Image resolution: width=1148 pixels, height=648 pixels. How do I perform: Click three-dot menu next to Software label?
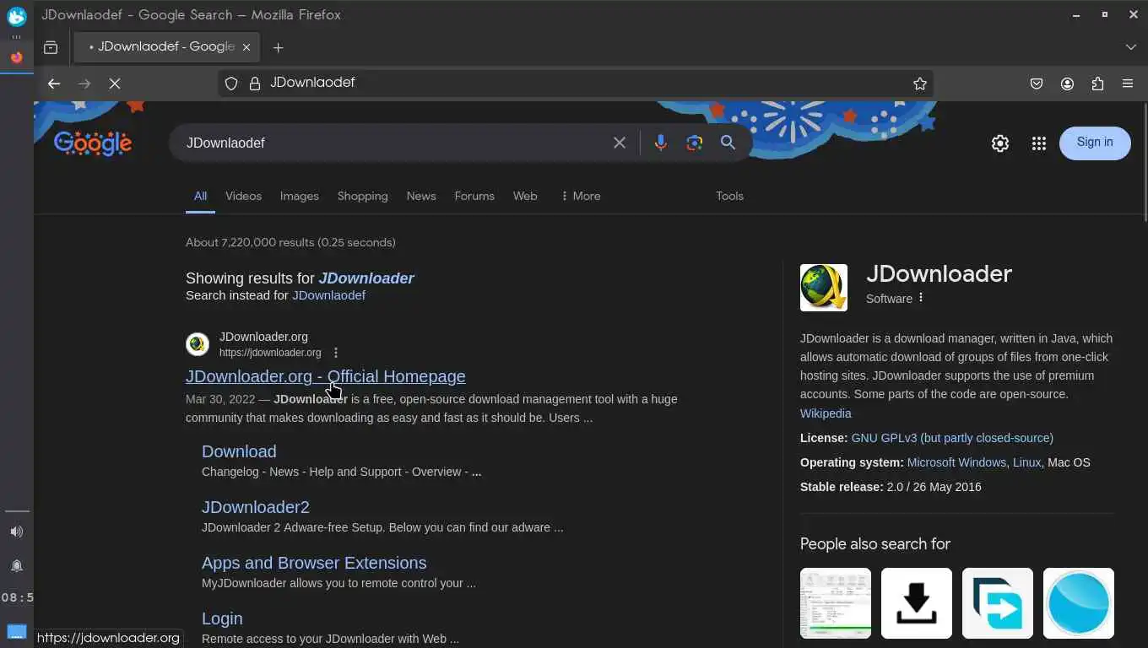coord(921,298)
